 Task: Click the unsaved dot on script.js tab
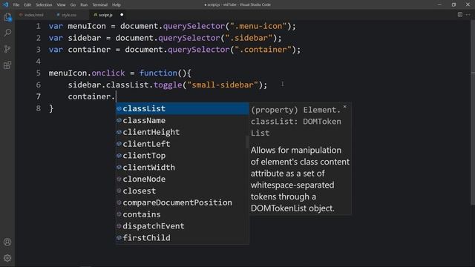coord(122,15)
